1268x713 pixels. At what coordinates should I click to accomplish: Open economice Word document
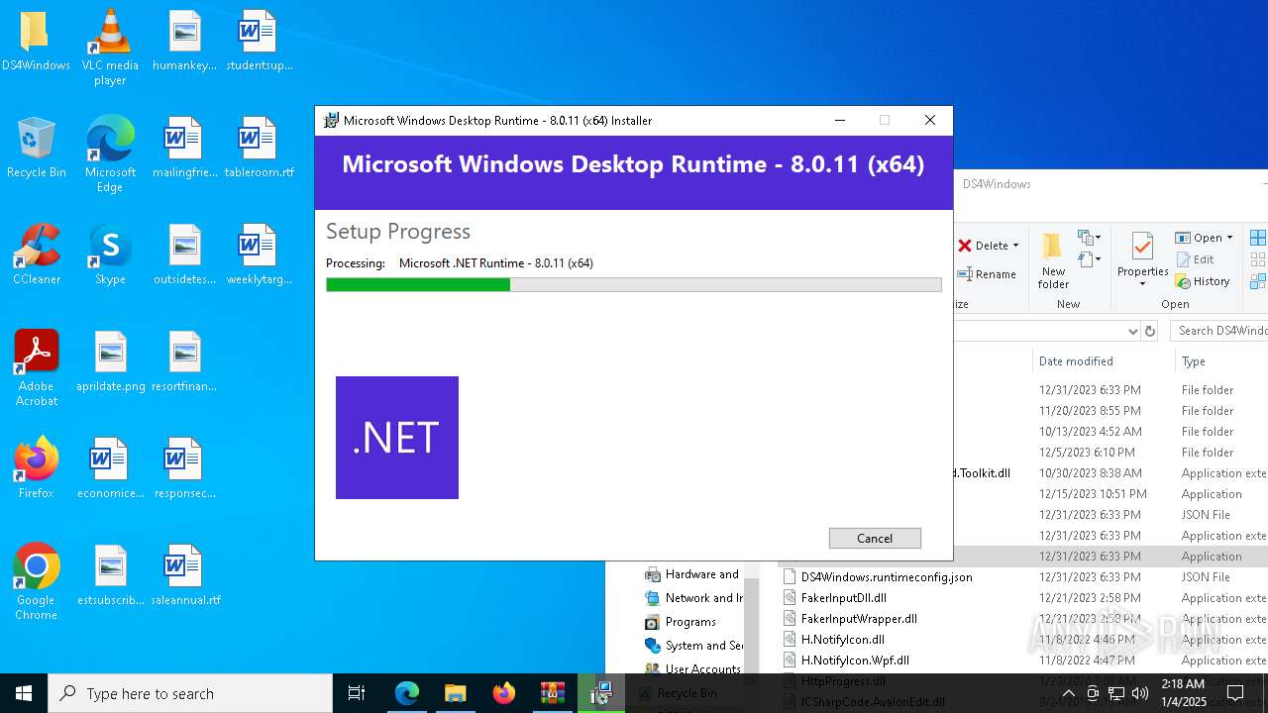point(110,469)
